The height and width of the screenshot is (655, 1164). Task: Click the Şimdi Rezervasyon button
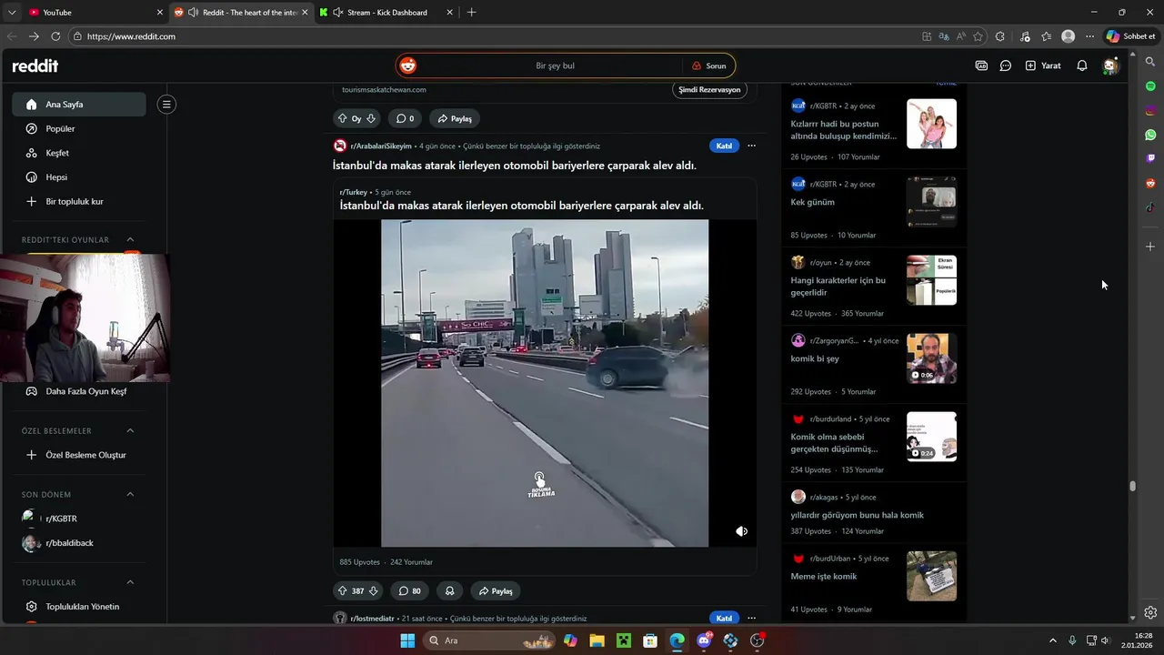[x=709, y=90]
